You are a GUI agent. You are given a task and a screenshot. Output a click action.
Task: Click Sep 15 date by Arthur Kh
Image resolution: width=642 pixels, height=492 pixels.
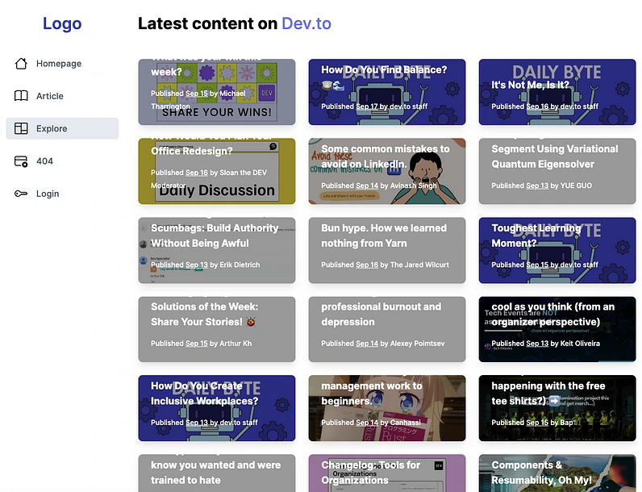(197, 344)
